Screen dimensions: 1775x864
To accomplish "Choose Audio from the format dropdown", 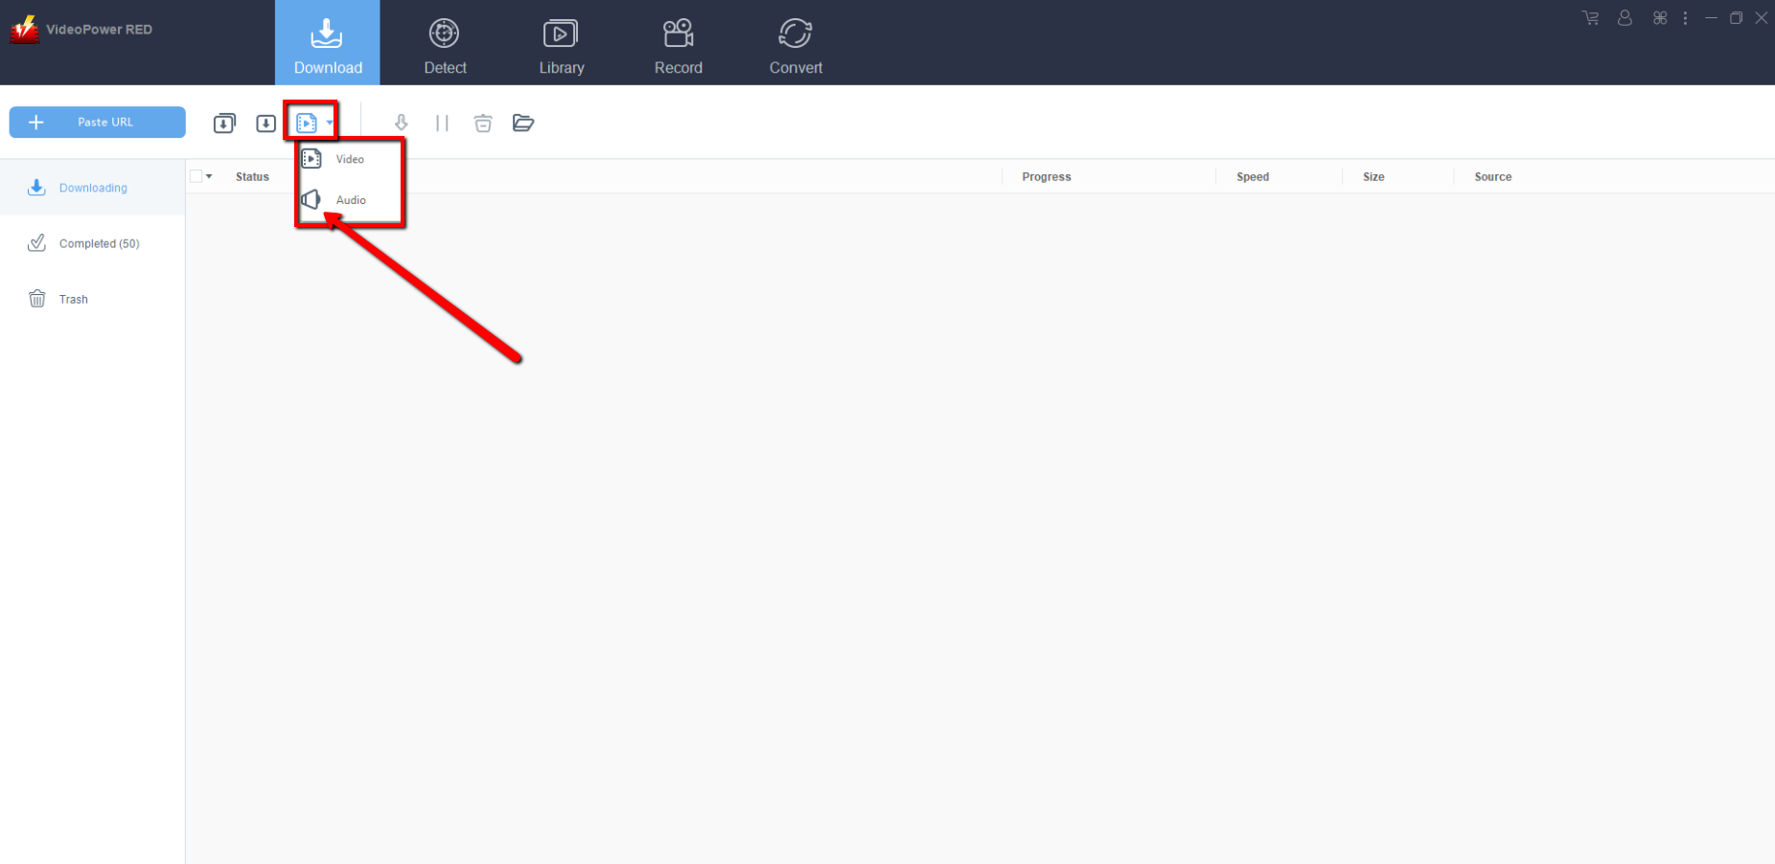I will [x=350, y=200].
